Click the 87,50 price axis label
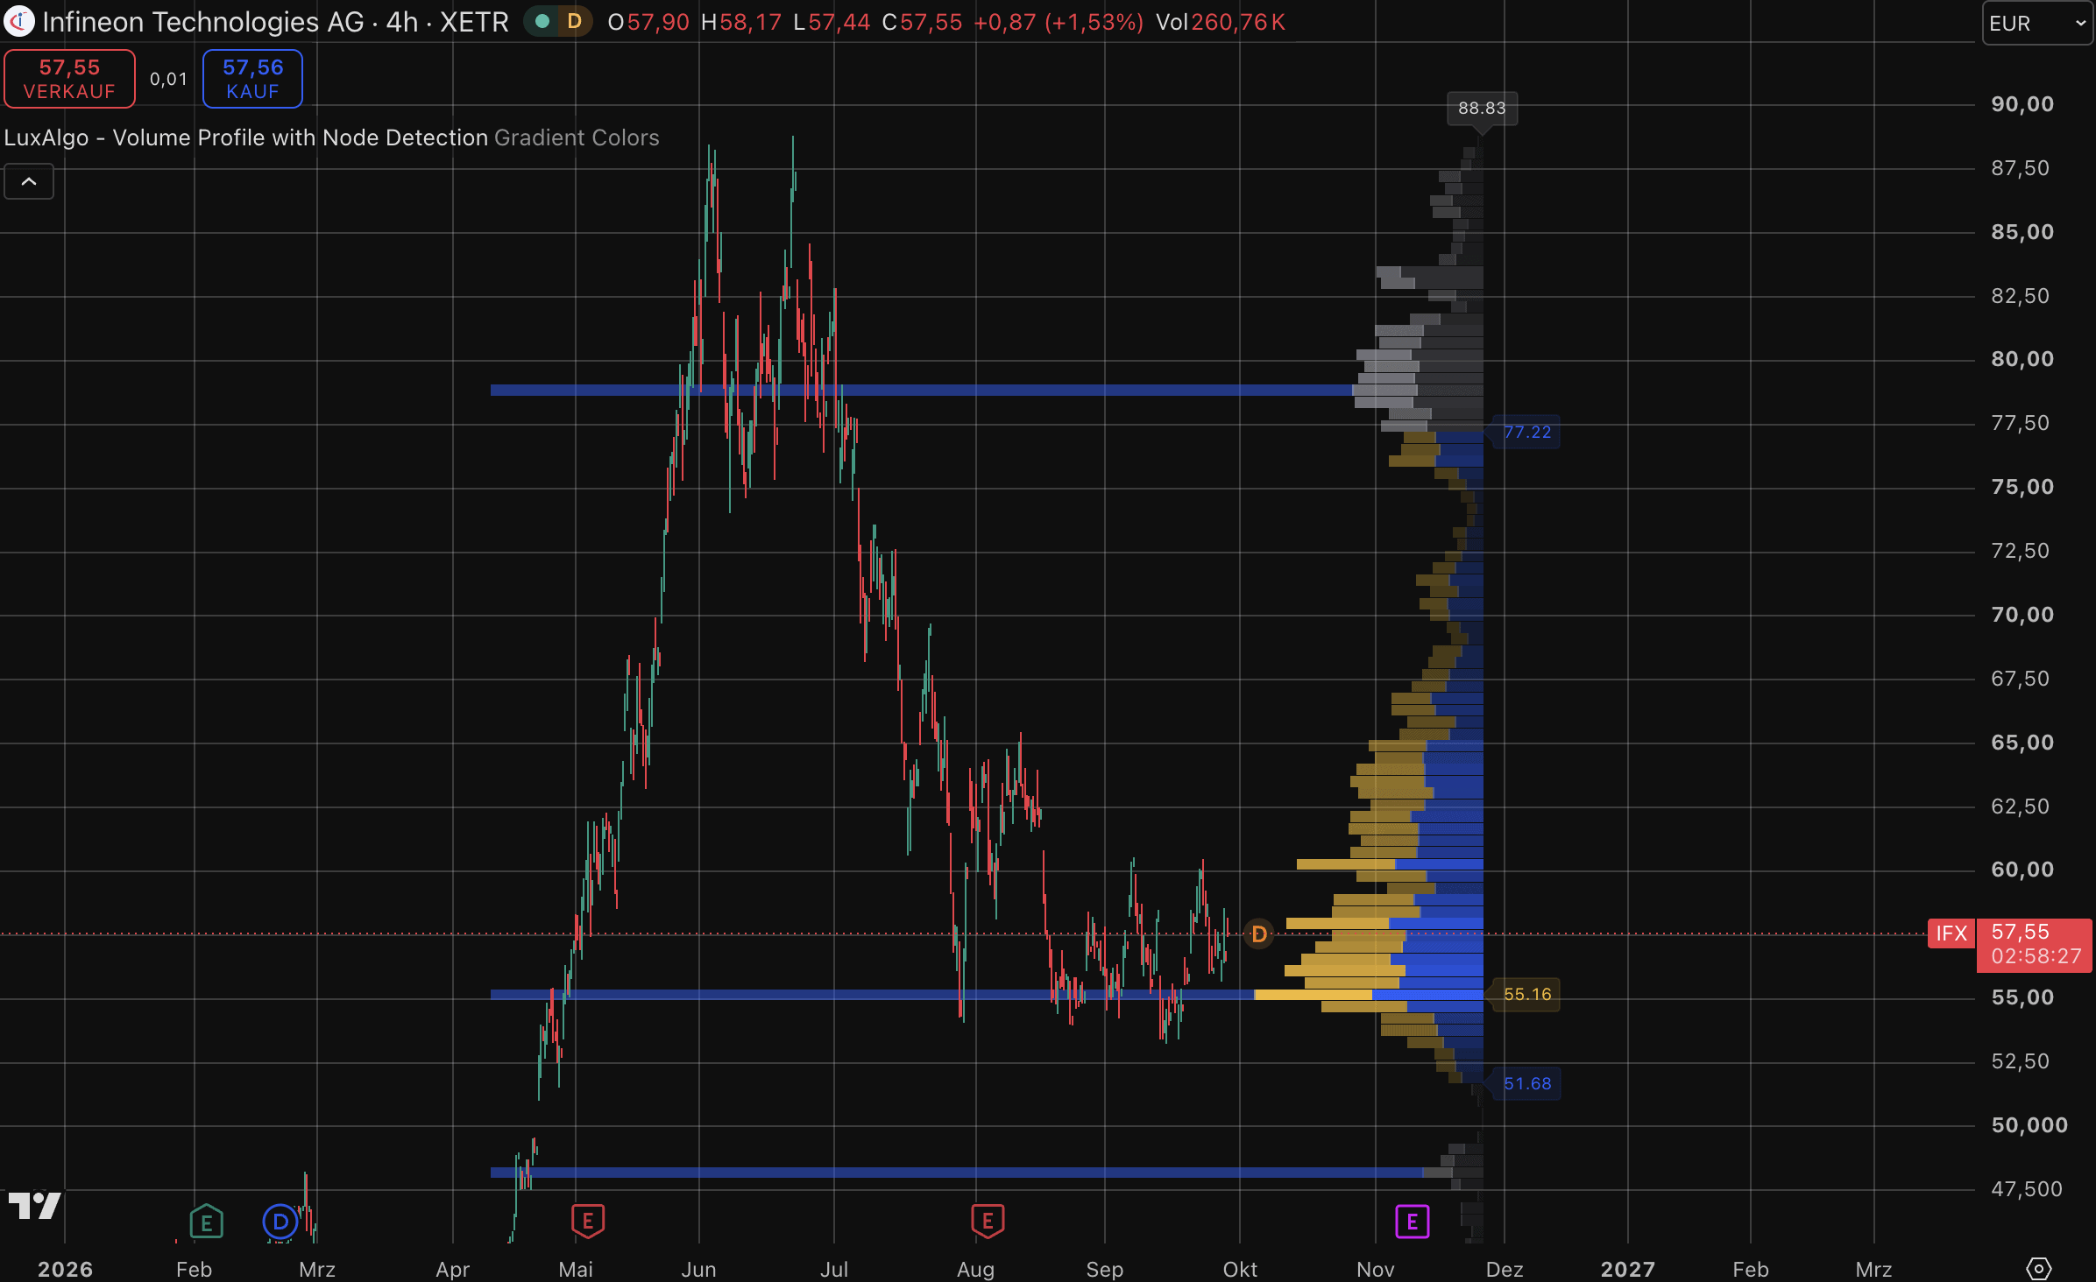 pyautogui.click(x=2021, y=168)
